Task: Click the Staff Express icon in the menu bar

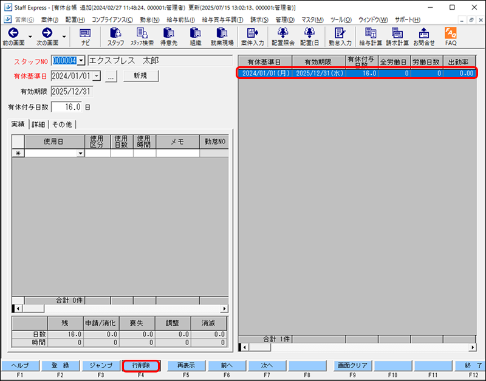Action: (x=8, y=19)
